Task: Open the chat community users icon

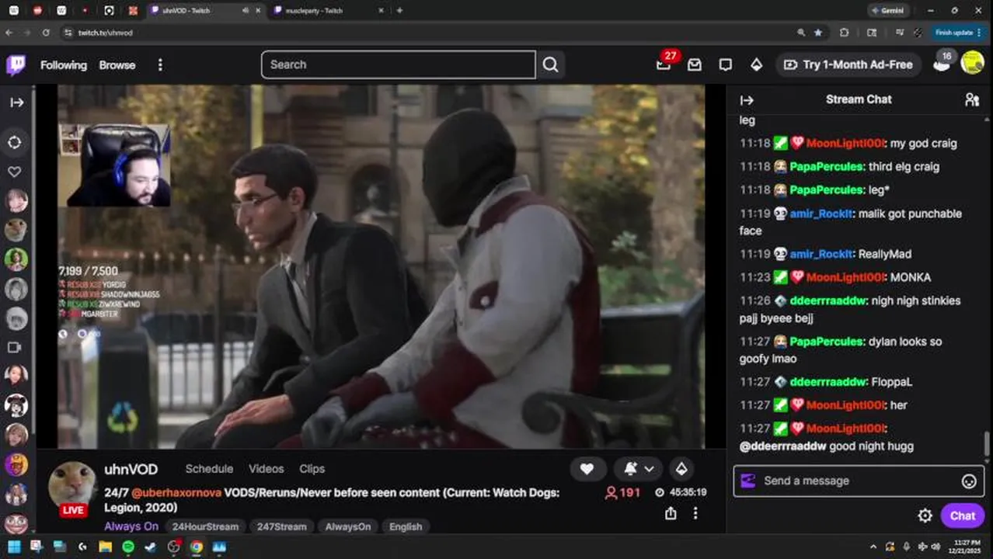Action: pyautogui.click(x=971, y=99)
